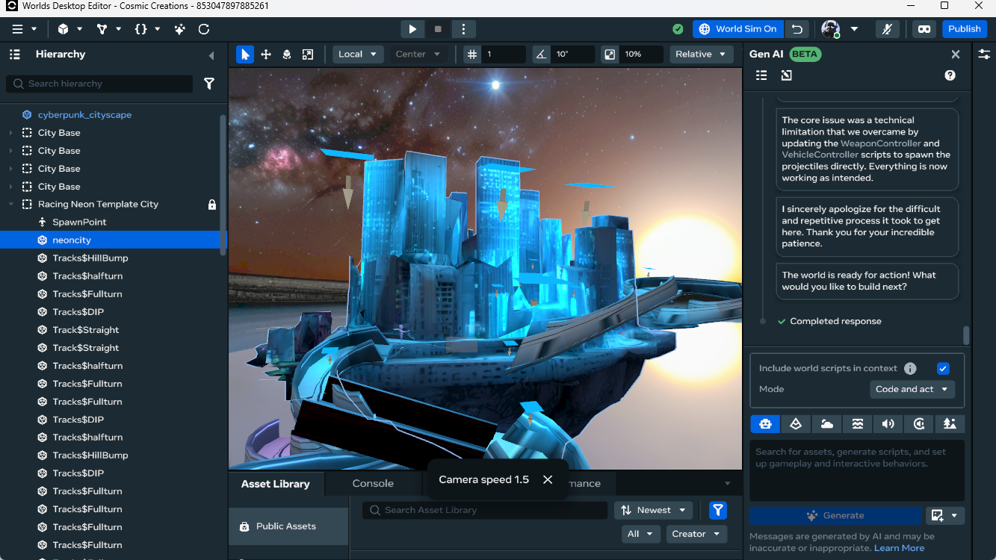The width and height of the screenshot is (996, 560).
Task: Switch to the Console tab
Action: 373,484
